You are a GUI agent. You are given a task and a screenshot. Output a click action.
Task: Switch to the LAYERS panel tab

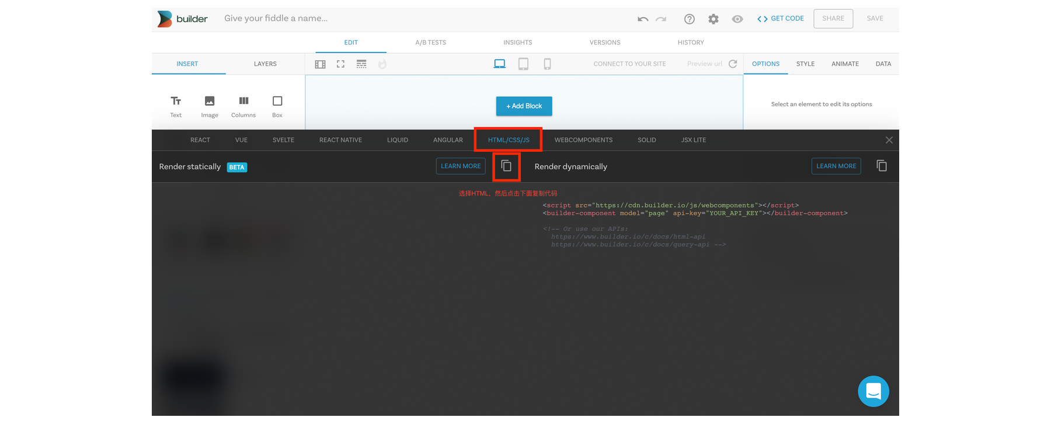pyautogui.click(x=265, y=64)
